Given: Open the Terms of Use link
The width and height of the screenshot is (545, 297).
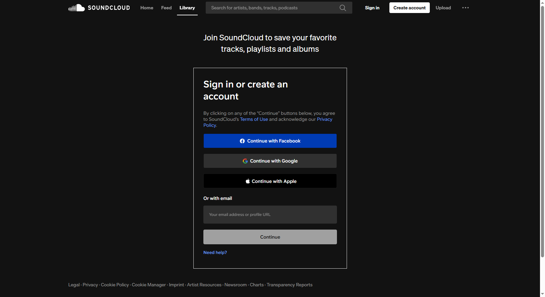Looking at the screenshot, I should (254, 119).
